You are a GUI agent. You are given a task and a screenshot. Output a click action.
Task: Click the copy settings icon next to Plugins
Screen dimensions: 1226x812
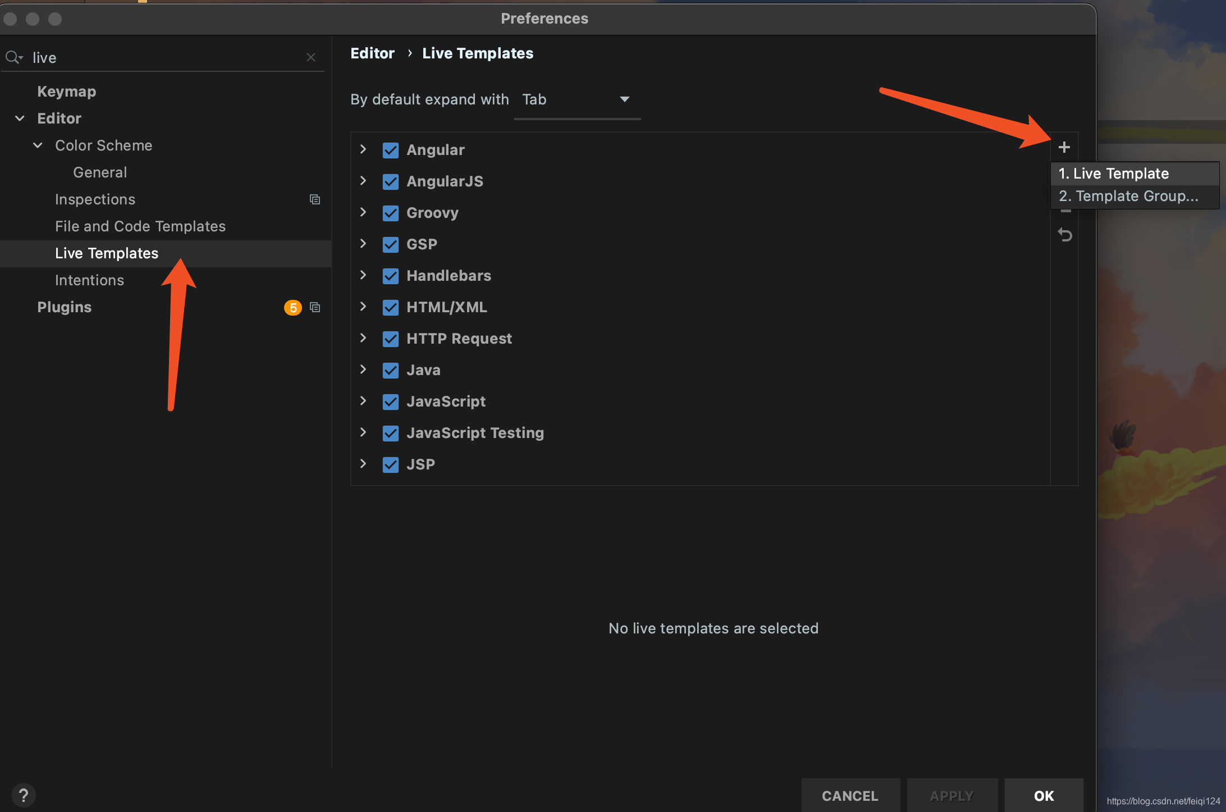[x=316, y=306]
